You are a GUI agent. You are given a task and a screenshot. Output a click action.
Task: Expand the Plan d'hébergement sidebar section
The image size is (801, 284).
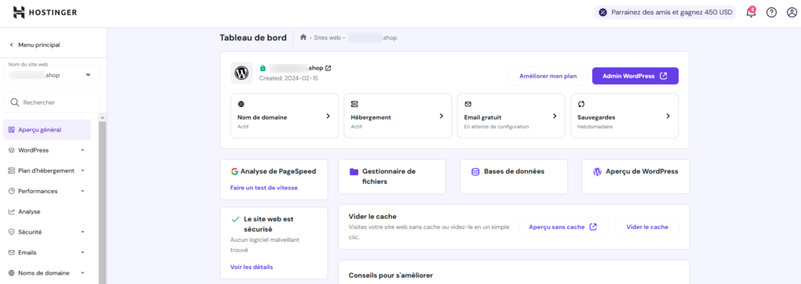pos(82,171)
